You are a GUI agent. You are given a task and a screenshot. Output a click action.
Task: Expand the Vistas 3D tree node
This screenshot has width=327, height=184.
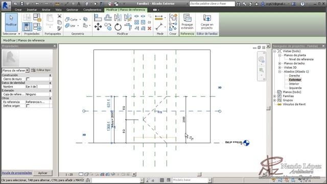point(279,67)
